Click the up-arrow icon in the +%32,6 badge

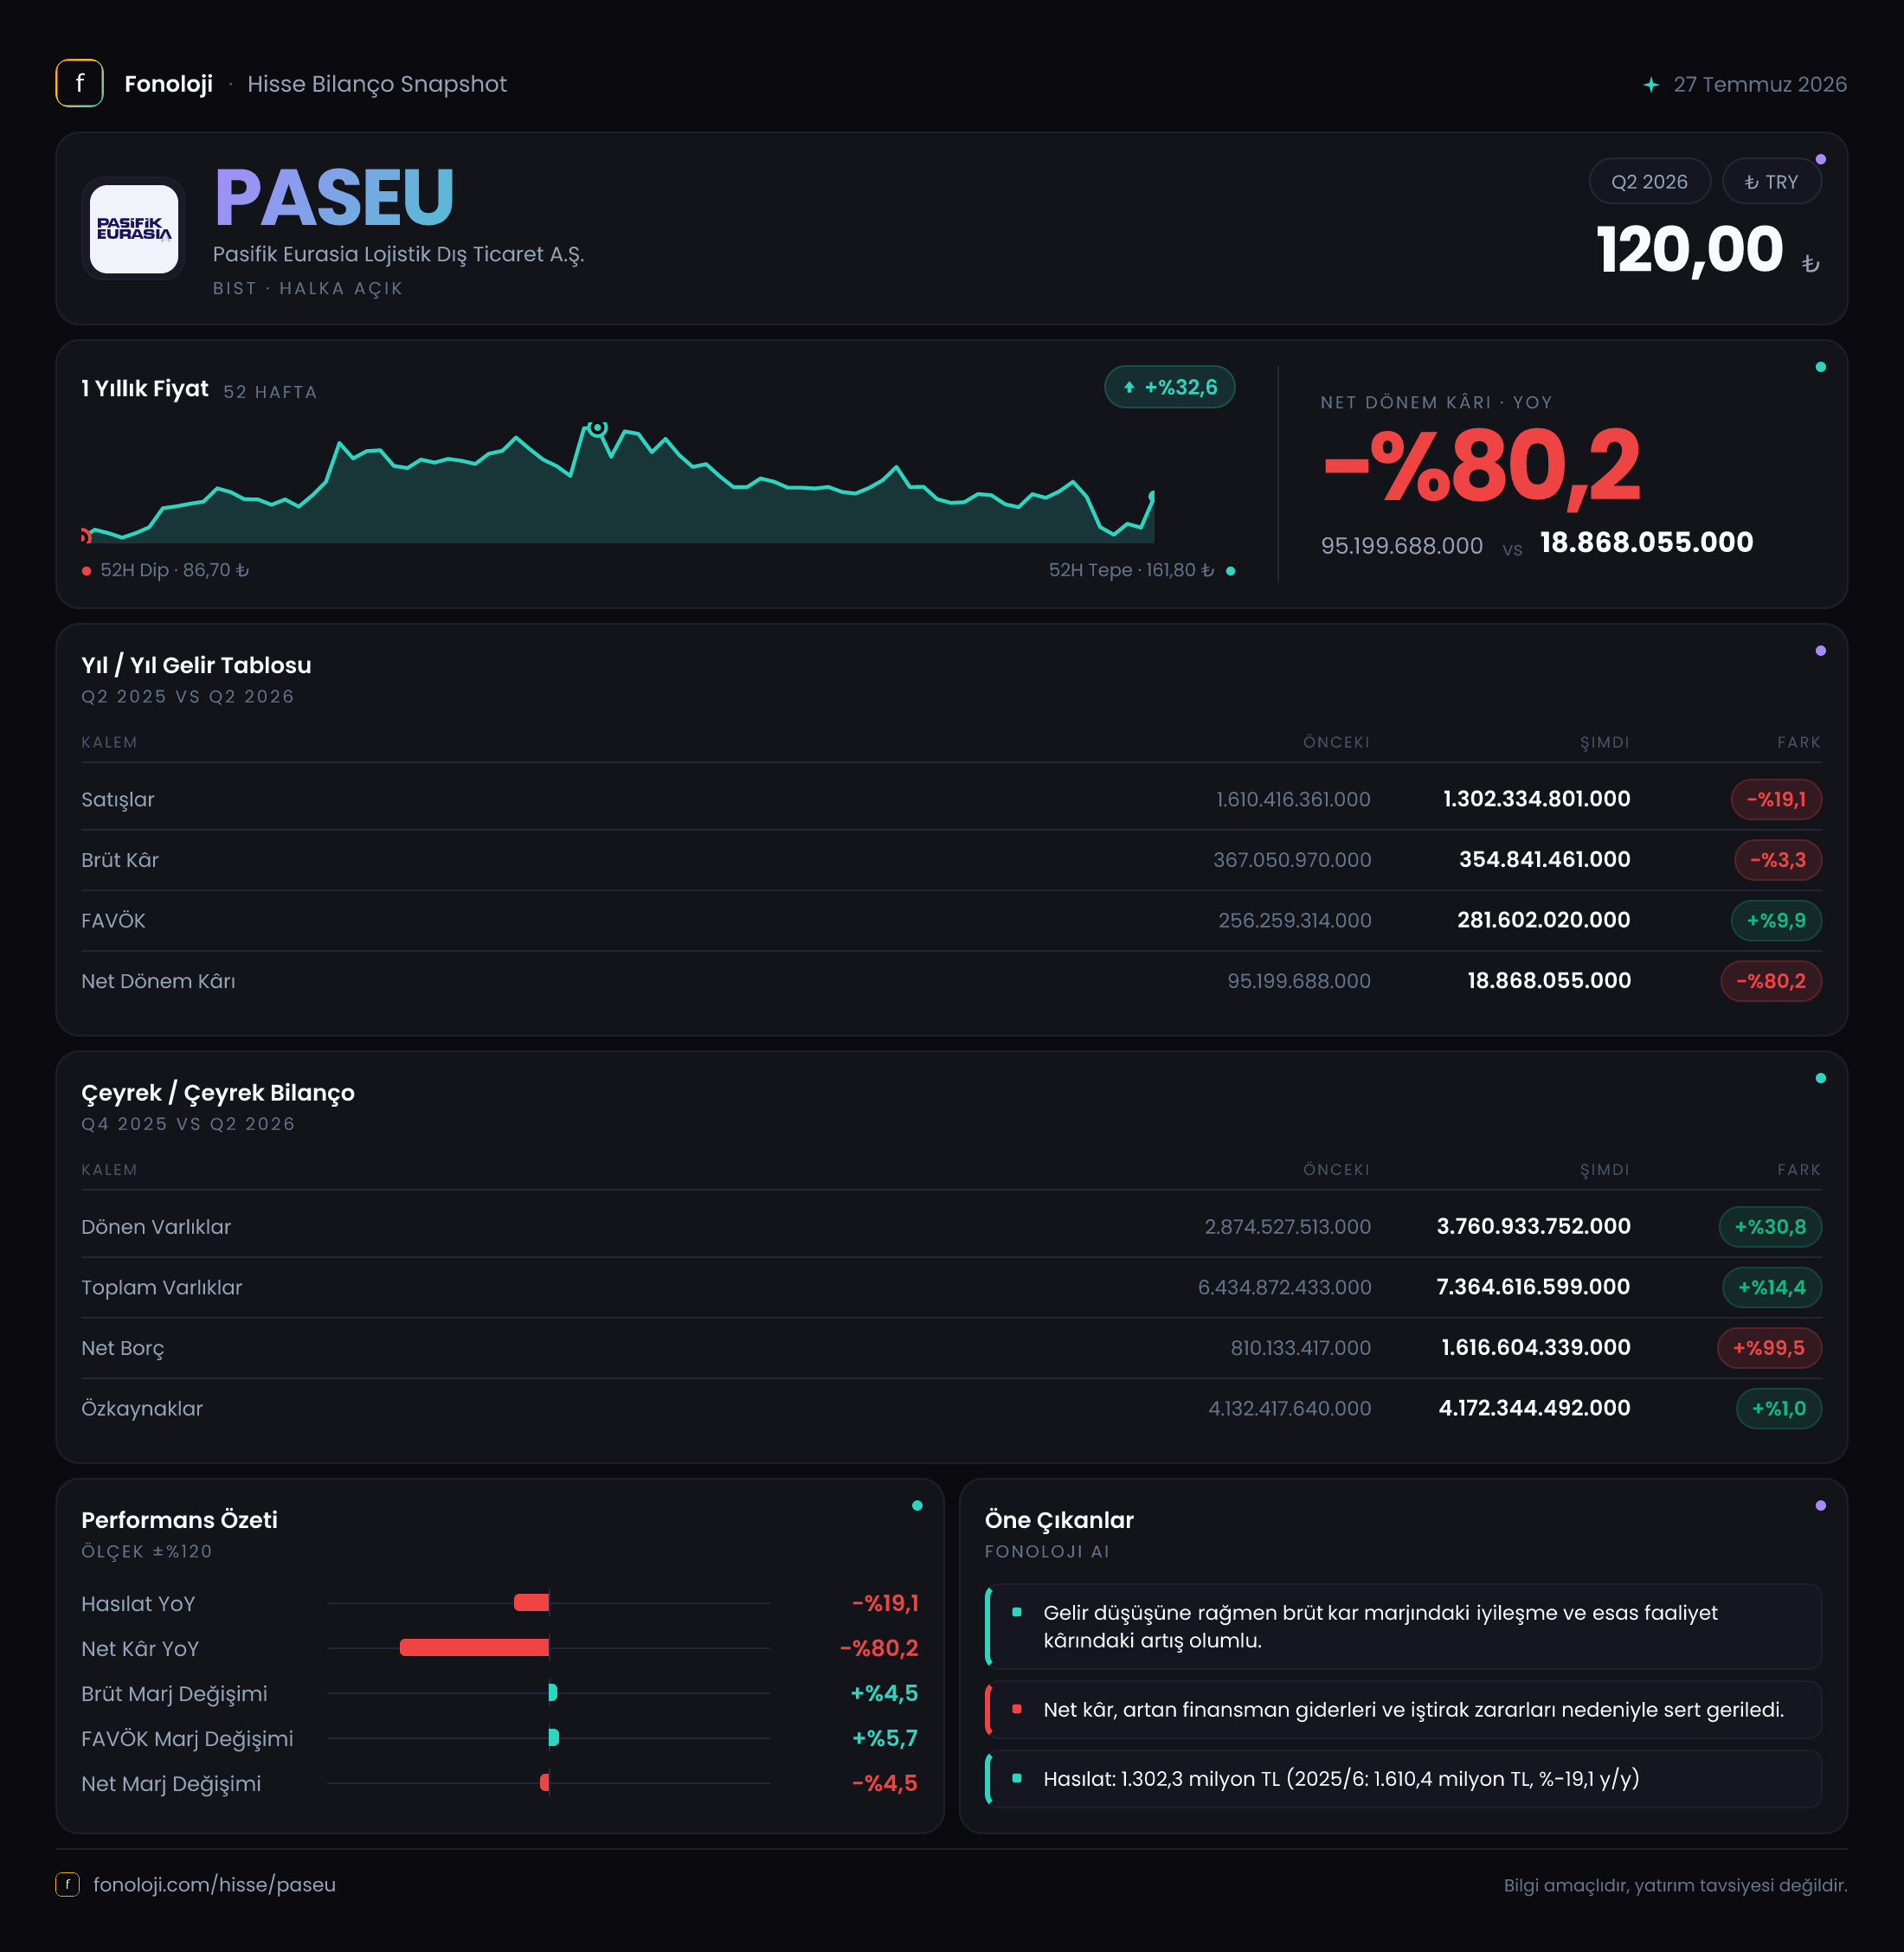point(1129,387)
